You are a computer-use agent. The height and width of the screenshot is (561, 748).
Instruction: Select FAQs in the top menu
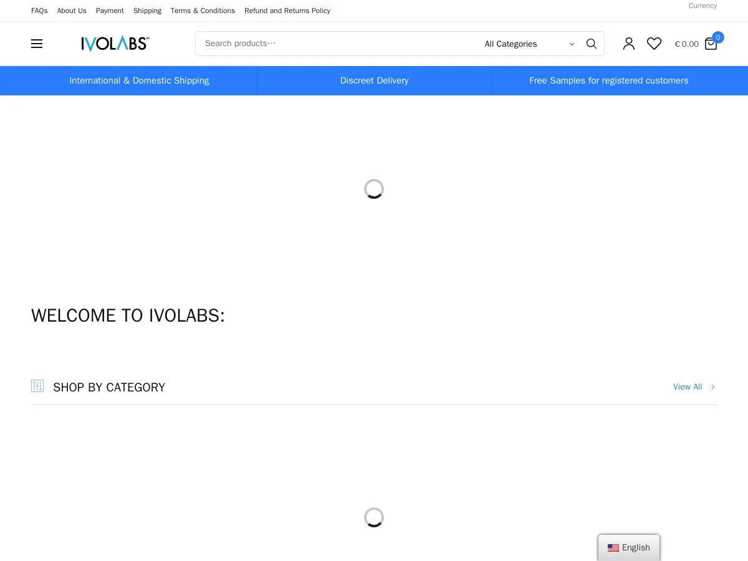[39, 11]
